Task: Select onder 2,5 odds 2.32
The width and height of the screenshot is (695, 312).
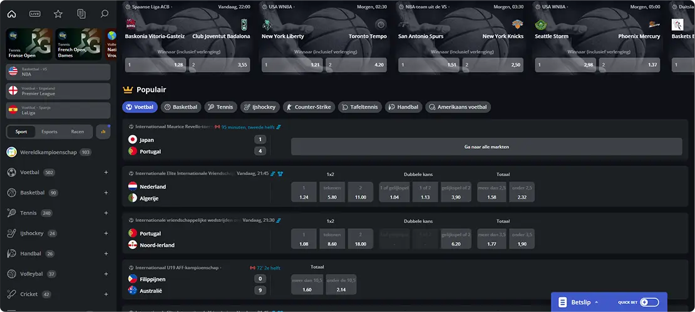Action: 522,192
